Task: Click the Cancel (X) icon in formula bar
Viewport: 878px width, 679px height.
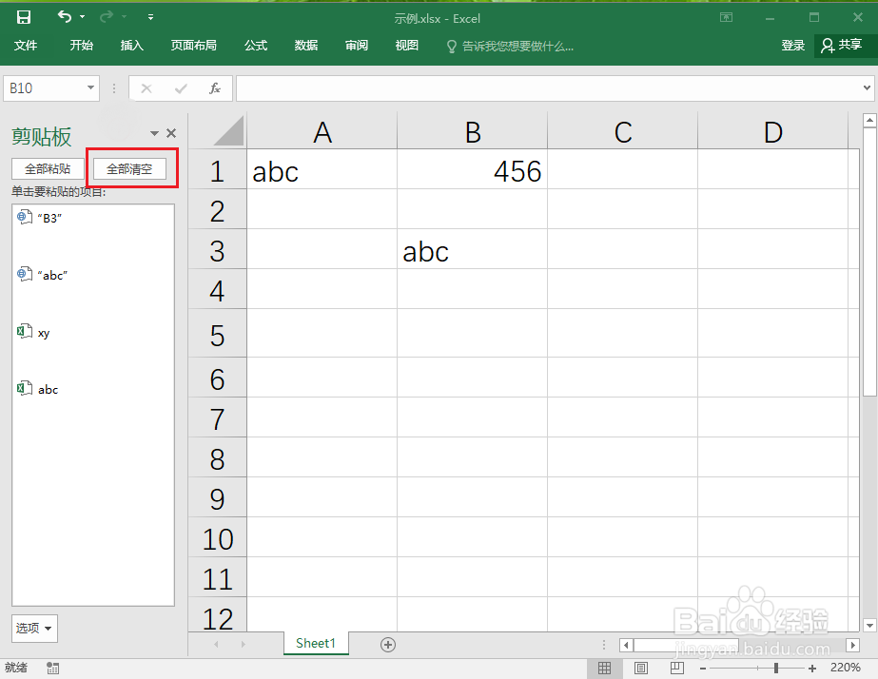Action: tap(146, 87)
